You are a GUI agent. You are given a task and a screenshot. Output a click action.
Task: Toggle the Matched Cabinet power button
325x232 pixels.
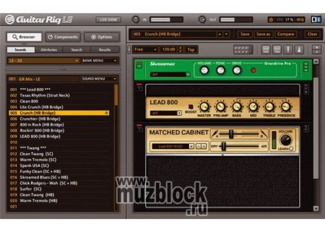click(x=139, y=129)
